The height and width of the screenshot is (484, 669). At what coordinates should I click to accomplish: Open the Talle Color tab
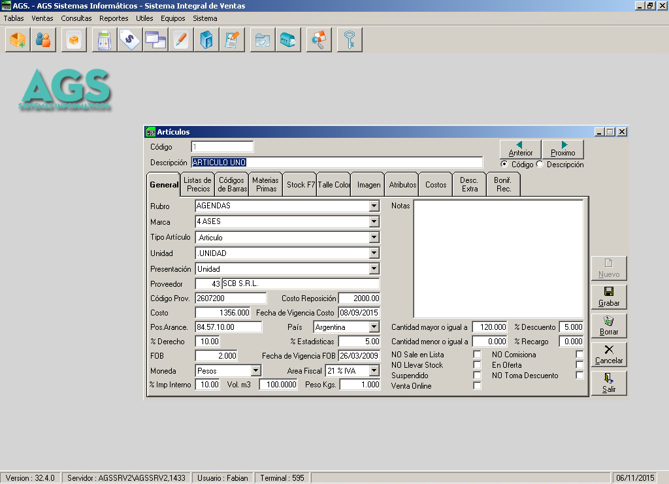pos(334,185)
